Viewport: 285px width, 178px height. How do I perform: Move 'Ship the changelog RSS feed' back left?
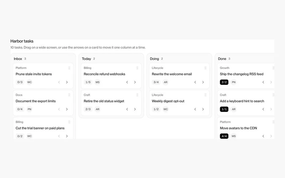pos(263,82)
